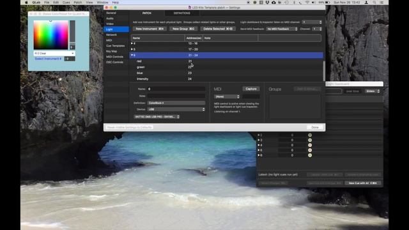Click the Delete Selected button
The width and height of the screenshot is (409, 230).
(218, 29)
